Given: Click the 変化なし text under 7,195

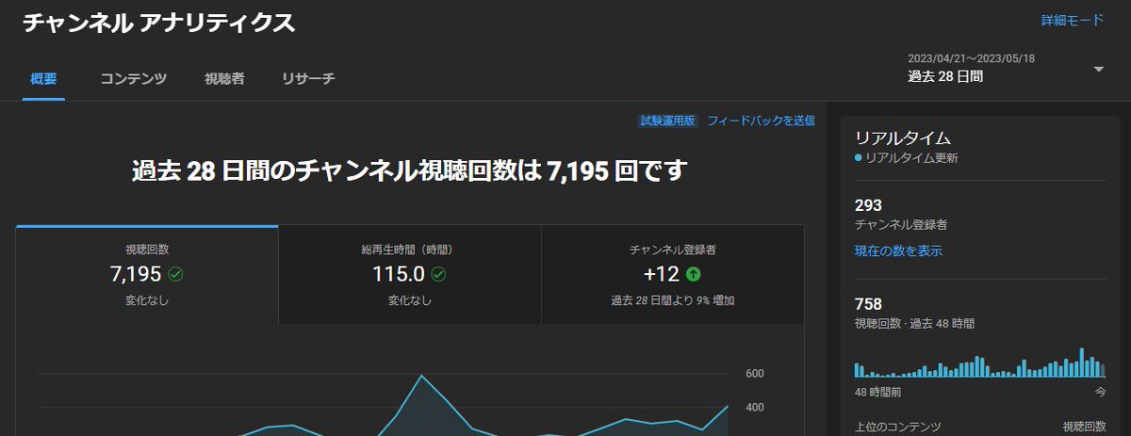Looking at the screenshot, I should pyautogui.click(x=147, y=301).
